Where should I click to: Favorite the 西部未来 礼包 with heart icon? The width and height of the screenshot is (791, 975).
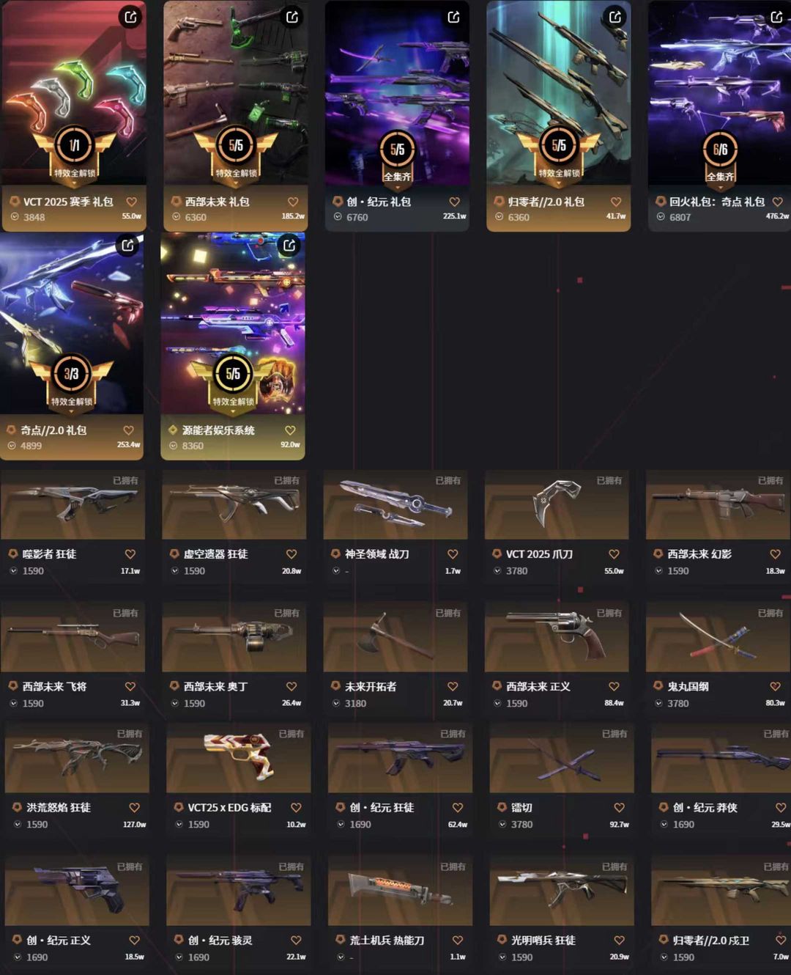tap(293, 202)
